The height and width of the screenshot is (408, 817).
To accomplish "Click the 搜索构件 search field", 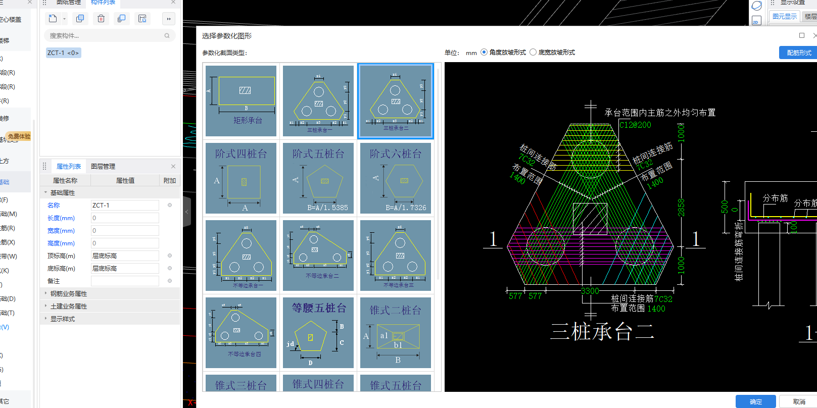I will pos(110,36).
